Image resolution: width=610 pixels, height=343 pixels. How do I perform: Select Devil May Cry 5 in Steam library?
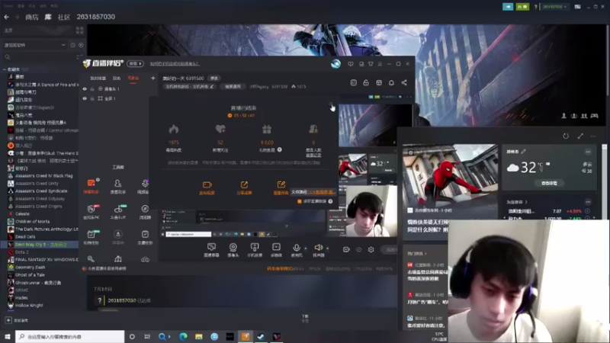pyautogui.click(x=40, y=244)
